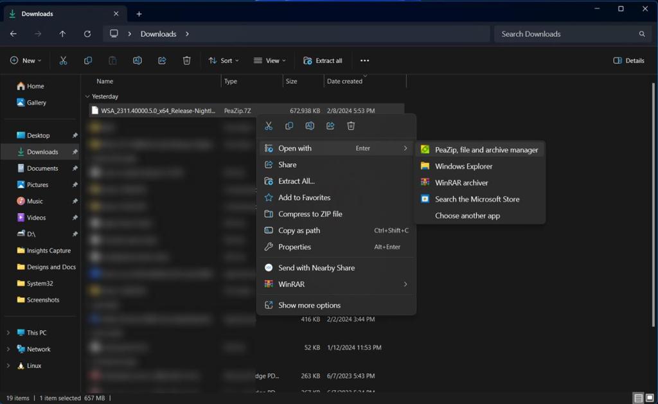Go back with the back arrow
The image size is (658, 404).
tap(13, 34)
